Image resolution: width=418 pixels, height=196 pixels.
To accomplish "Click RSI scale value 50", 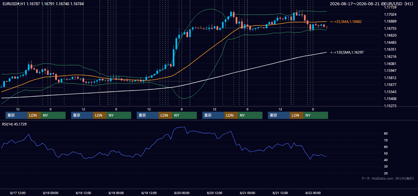I will pos(386,153).
